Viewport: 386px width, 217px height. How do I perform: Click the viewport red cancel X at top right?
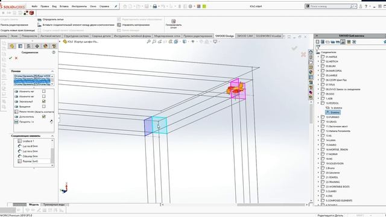pos(303,54)
